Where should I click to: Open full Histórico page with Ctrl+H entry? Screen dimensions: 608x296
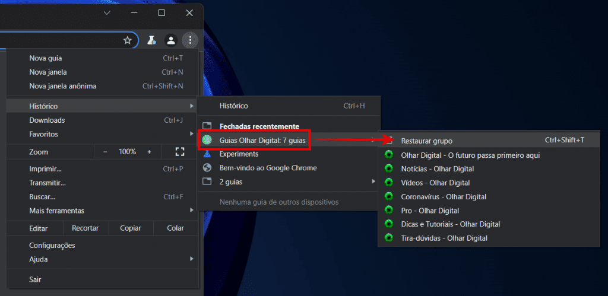[x=289, y=106]
